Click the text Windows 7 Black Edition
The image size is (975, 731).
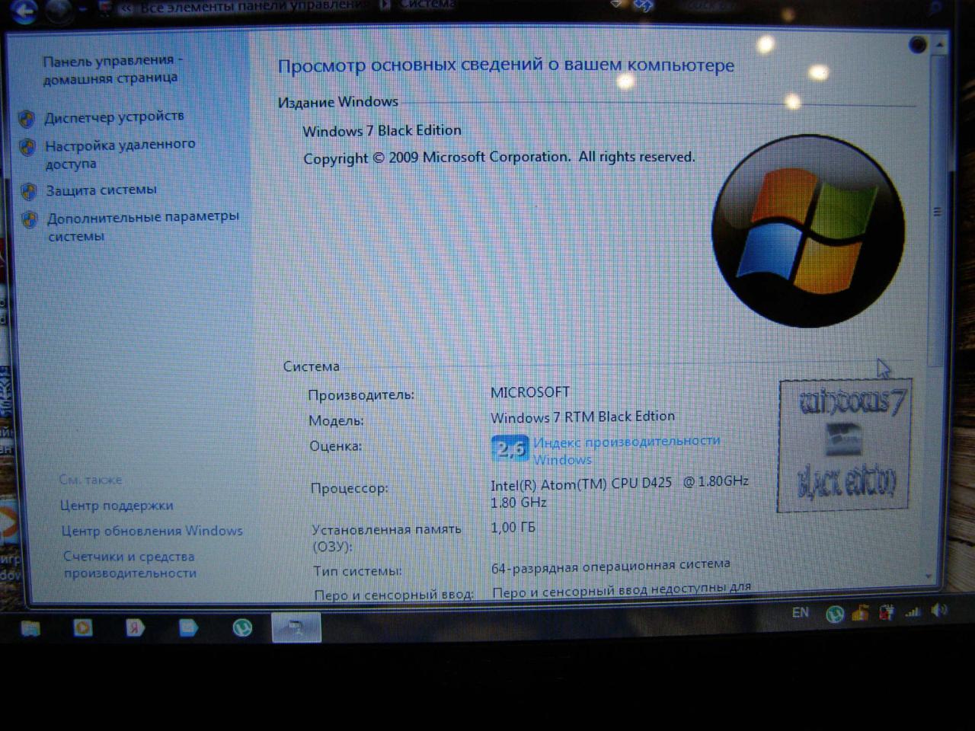(382, 130)
